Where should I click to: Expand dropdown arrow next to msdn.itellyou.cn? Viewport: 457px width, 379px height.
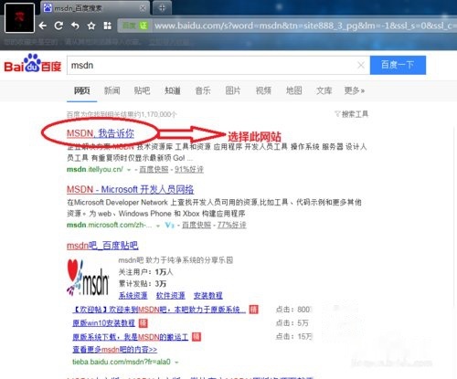(x=129, y=170)
